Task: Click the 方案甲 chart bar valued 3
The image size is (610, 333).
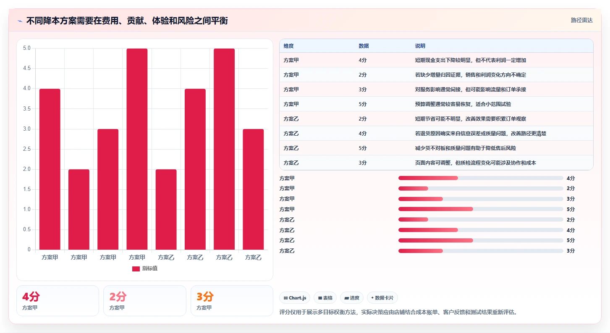Action: tap(108, 189)
